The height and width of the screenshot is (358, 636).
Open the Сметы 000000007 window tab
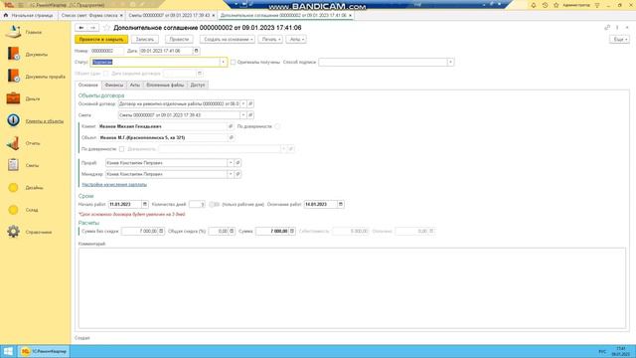169,15
